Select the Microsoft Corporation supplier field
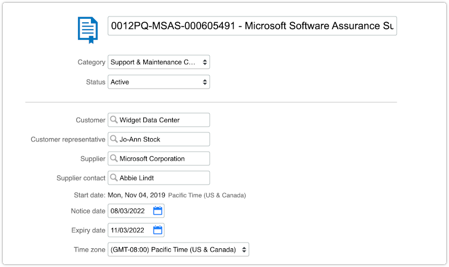The image size is (449, 267). coord(159,158)
